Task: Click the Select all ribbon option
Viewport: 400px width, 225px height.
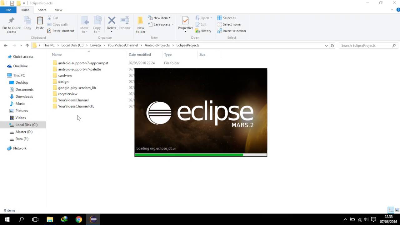Action: 227,18
